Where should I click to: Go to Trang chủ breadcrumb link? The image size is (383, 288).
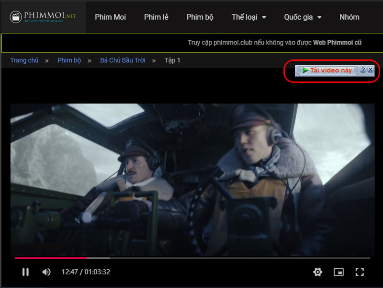[x=24, y=60]
